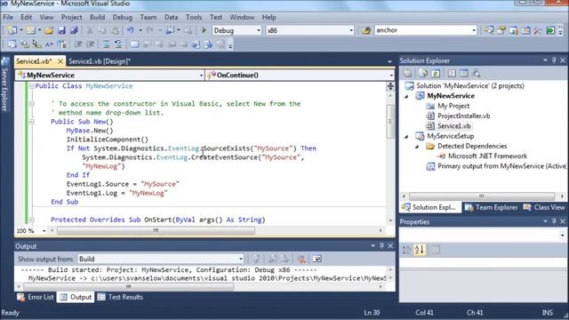Toggle a bookmark with the bookmark icon
The image size is (569, 320).
[134, 44]
